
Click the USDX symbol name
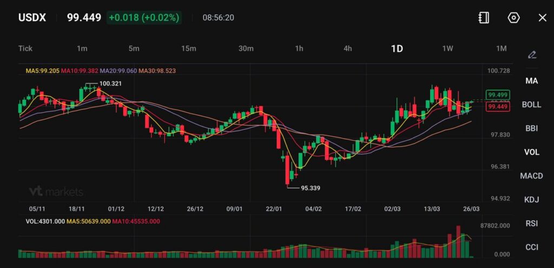(32, 18)
